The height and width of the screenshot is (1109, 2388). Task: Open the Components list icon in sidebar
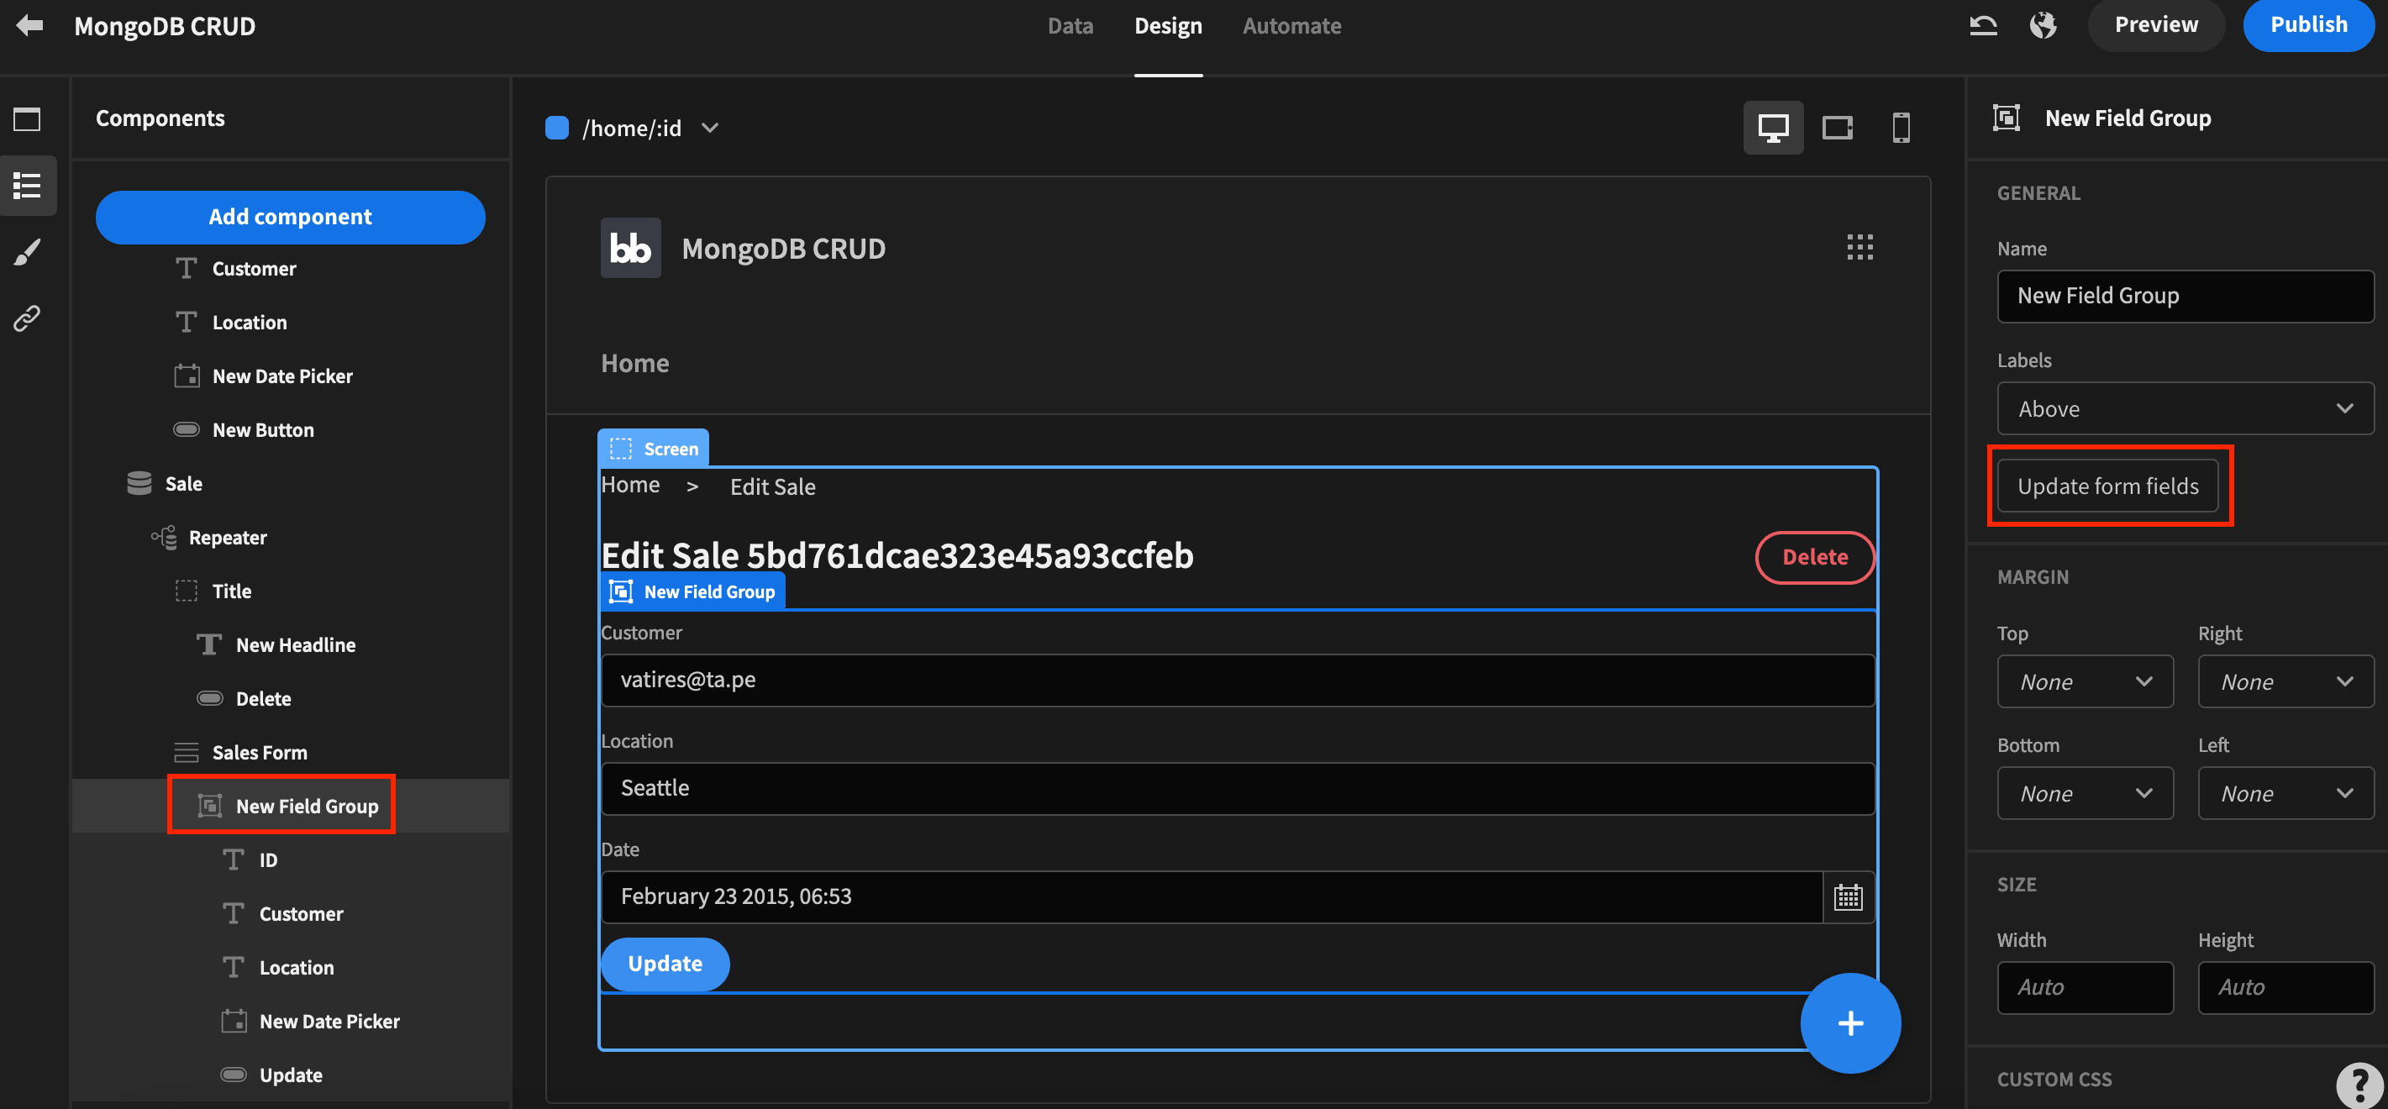[x=27, y=186]
